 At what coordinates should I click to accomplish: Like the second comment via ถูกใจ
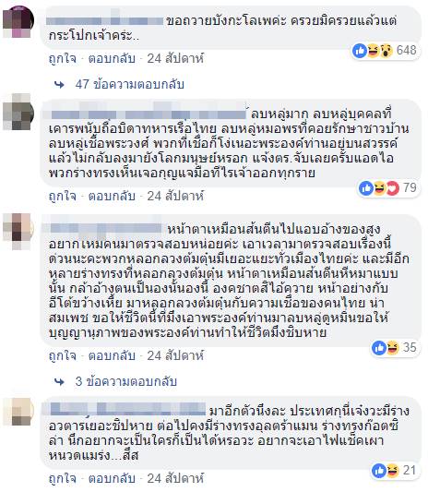[x=63, y=196]
